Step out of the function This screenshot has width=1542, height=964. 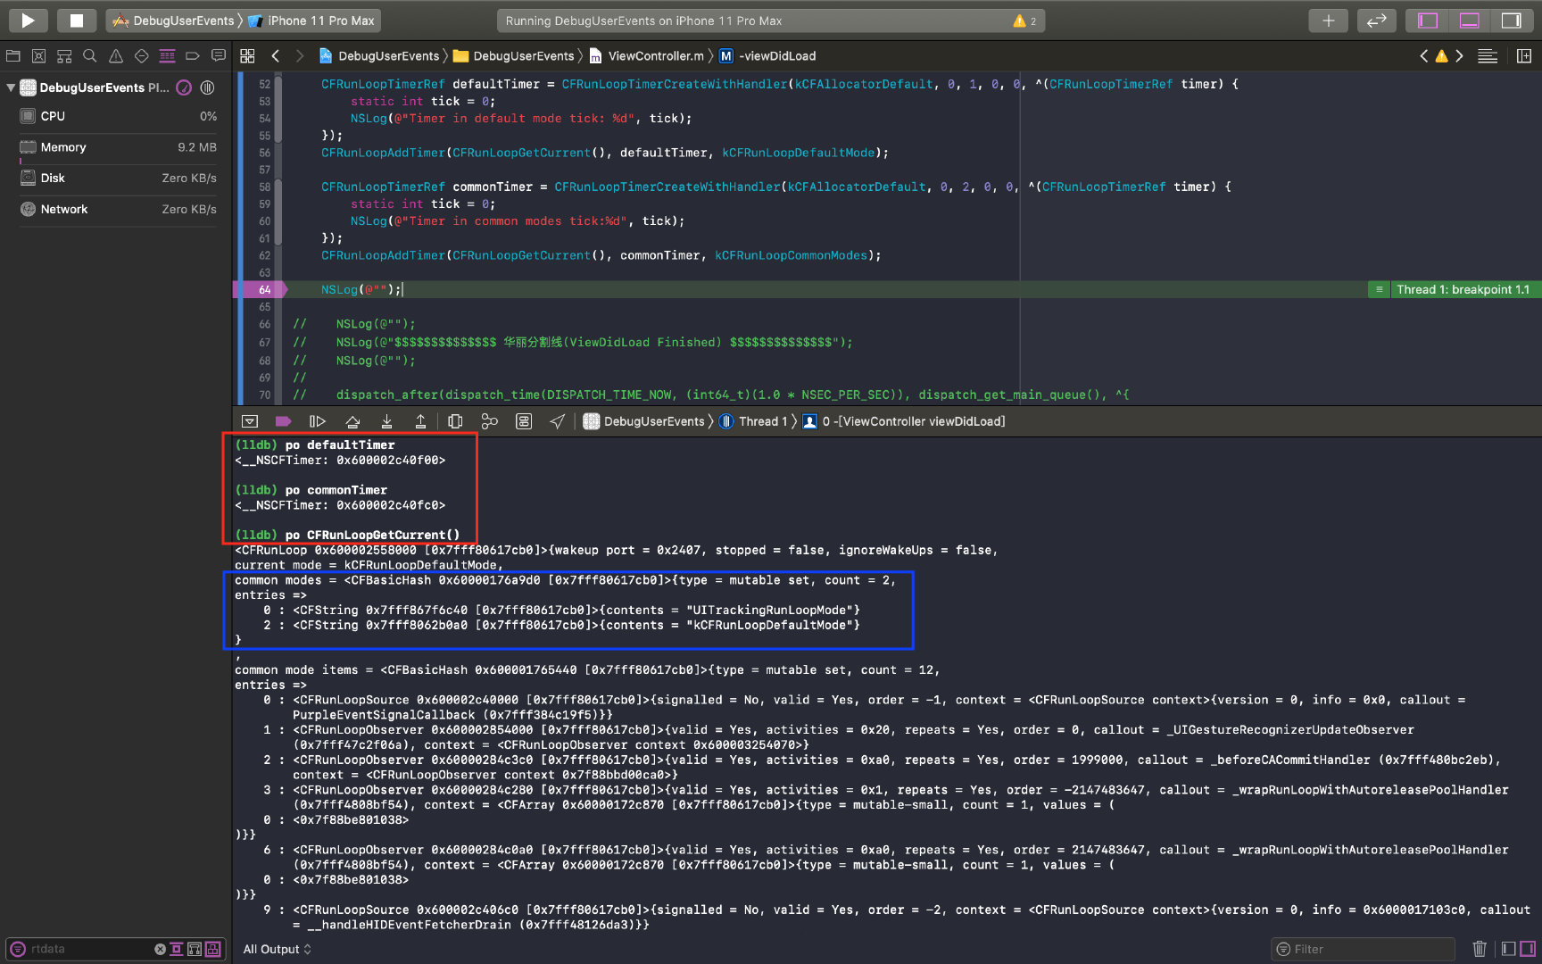[x=420, y=421]
